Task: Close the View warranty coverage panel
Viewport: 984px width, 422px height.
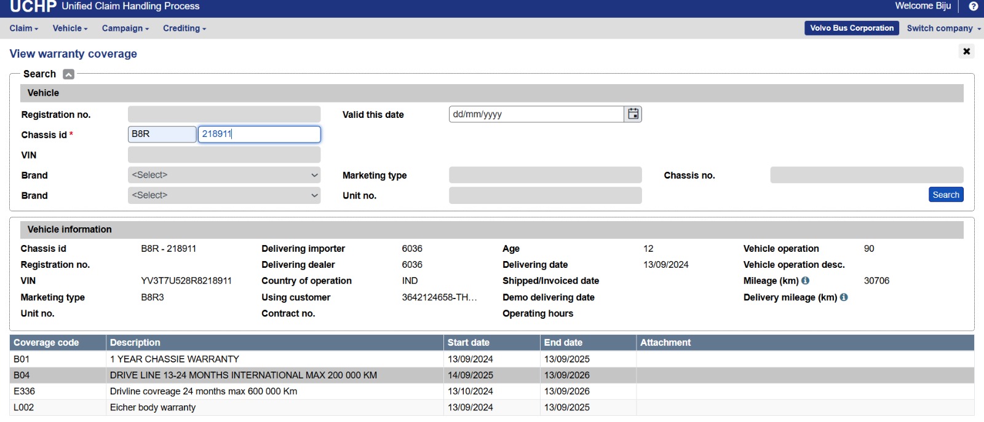Action: [x=967, y=52]
